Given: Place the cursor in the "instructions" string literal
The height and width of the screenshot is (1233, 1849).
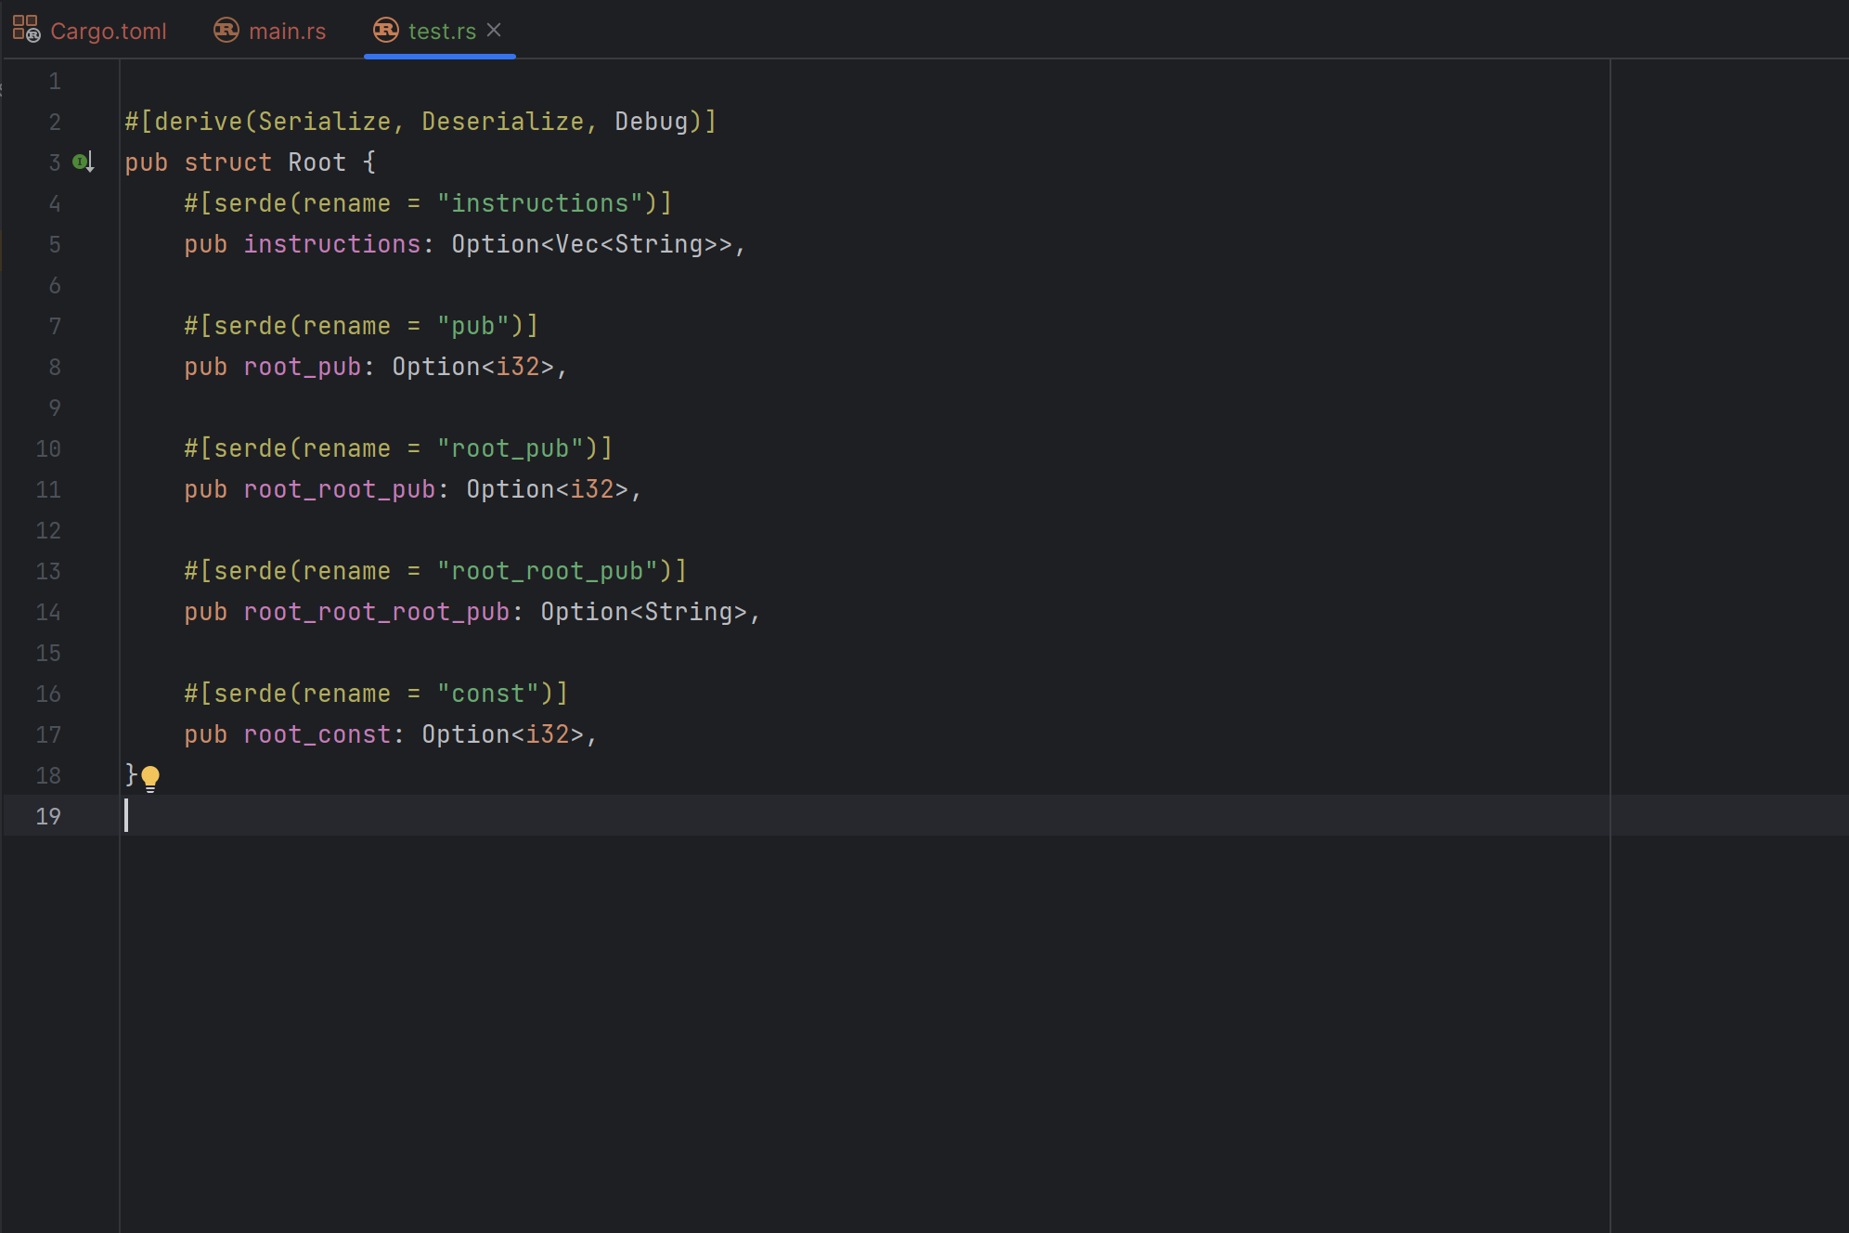Looking at the screenshot, I should [539, 203].
